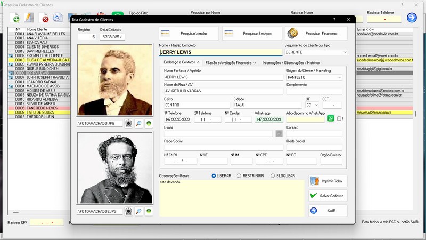Click the Pesquisar Serviços button

point(252,34)
